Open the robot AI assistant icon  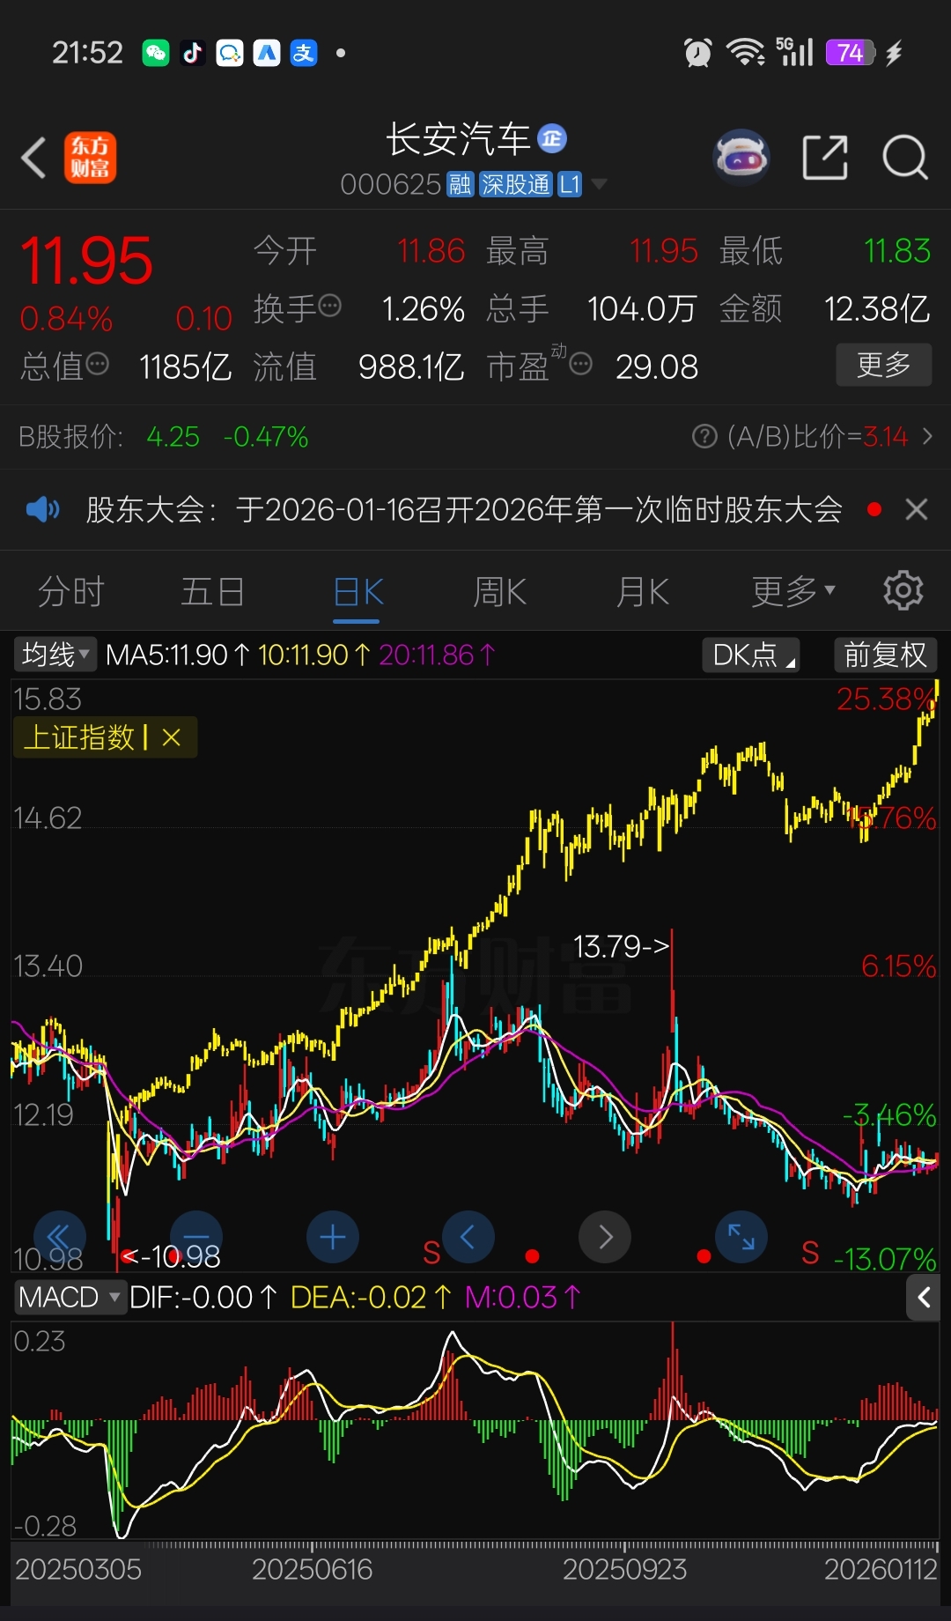741,158
